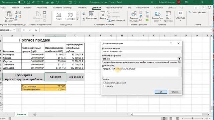Select the География data type

(70, 16)
